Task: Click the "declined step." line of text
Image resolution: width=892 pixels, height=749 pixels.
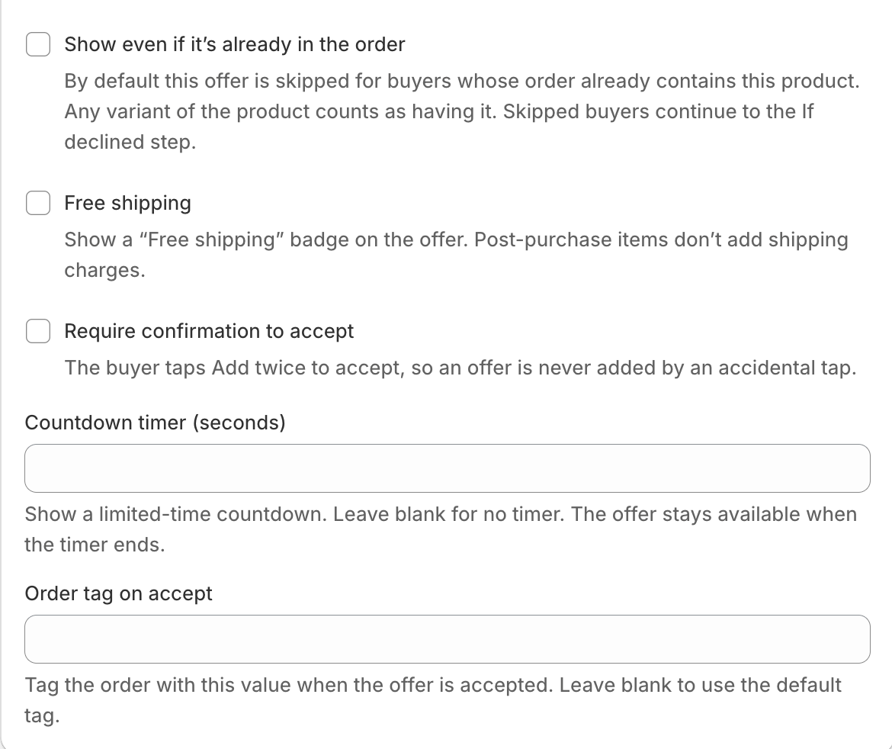Action: [130, 142]
